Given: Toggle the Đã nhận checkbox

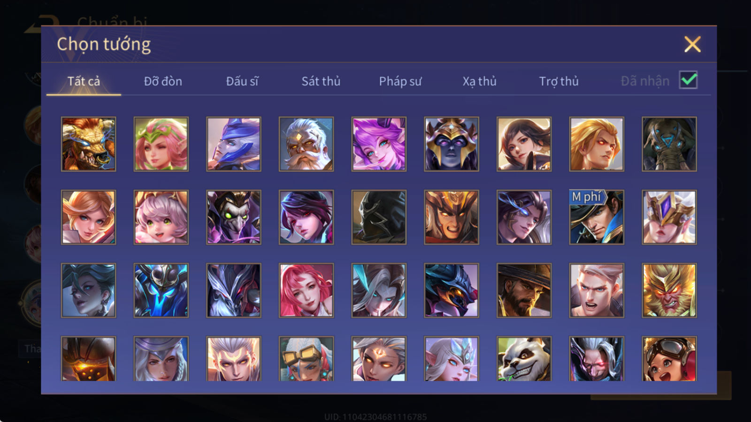Looking at the screenshot, I should point(688,80).
